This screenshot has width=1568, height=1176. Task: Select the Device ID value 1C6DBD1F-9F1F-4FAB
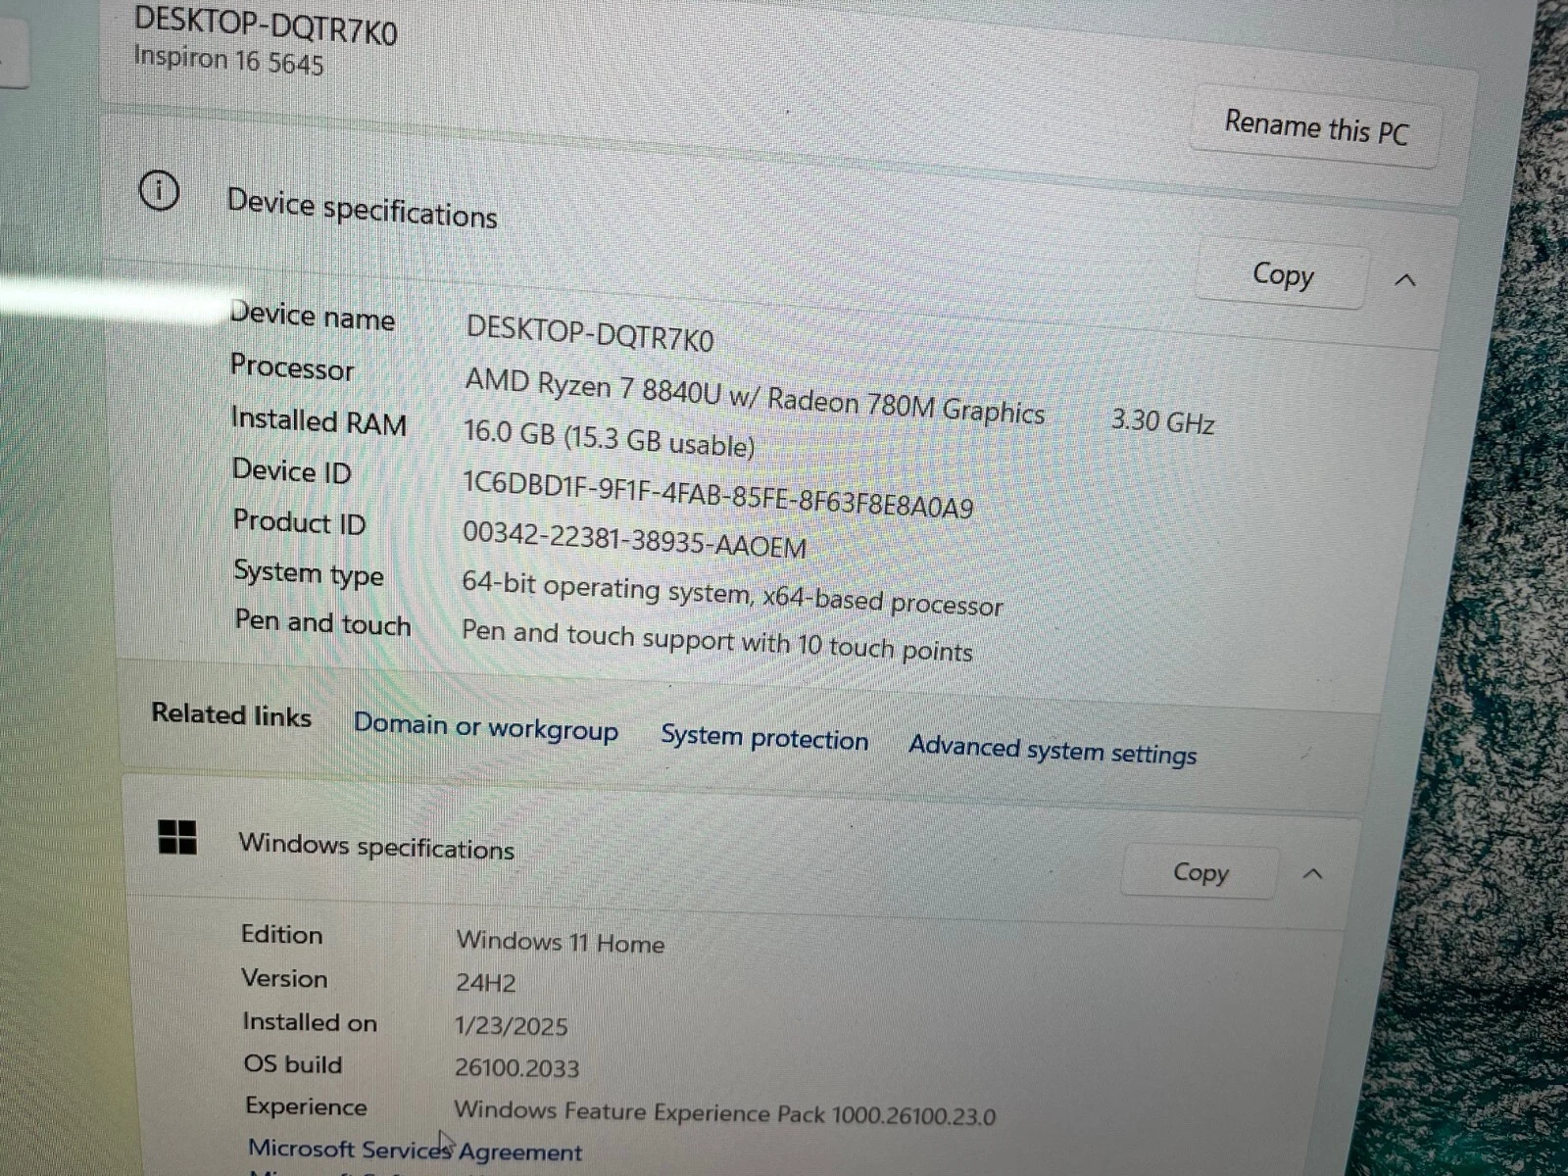pyautogui.click(x=717, y=495)
